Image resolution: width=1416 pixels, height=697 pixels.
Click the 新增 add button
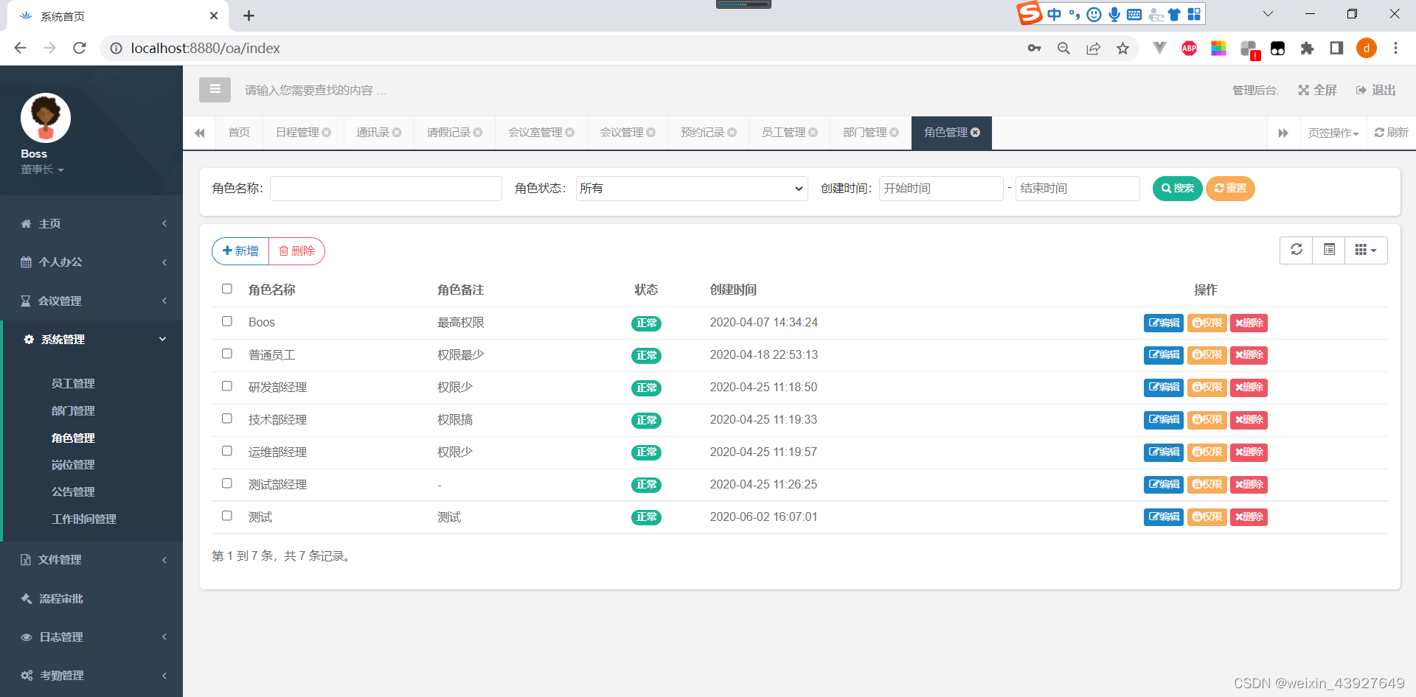[240, 251]
